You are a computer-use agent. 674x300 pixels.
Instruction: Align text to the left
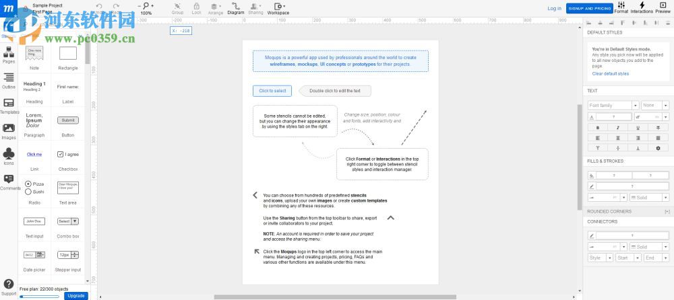click(597, 138)
